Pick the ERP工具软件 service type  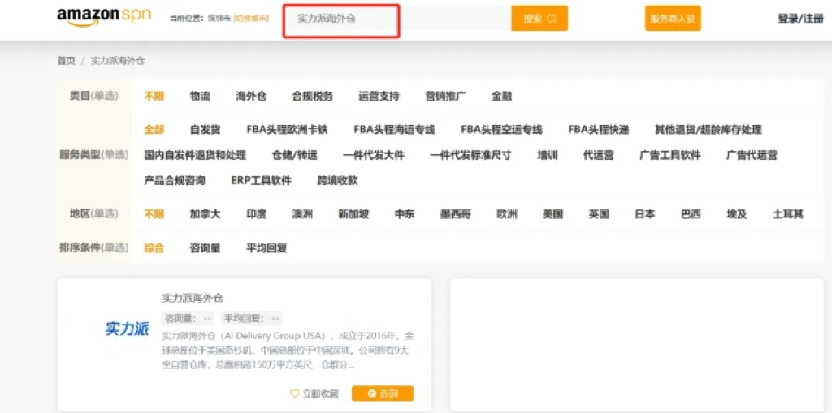pos(261,180)
